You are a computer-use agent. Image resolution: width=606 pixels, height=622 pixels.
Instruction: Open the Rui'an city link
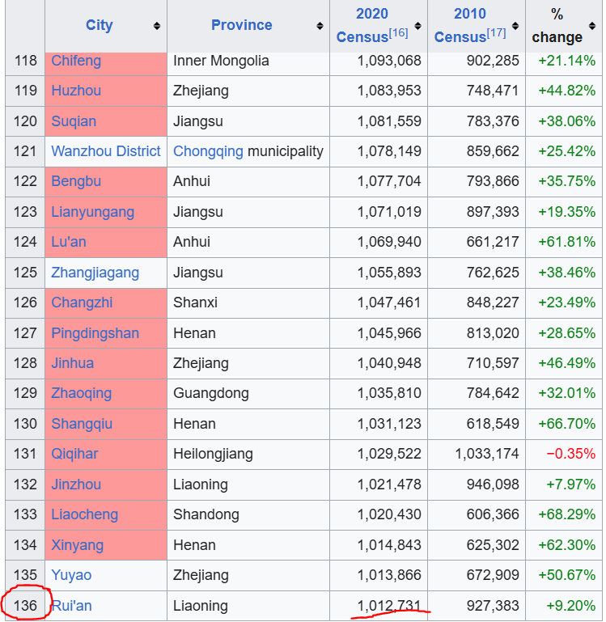tap(71, 606)
